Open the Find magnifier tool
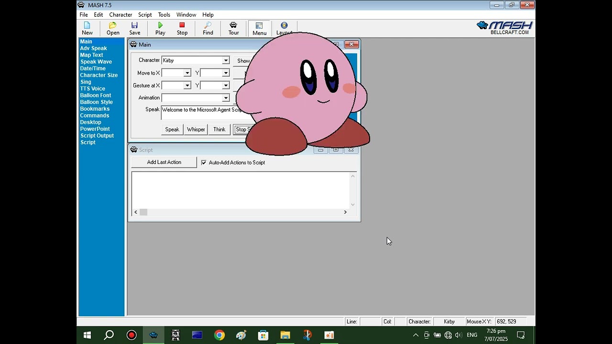This screenshot has width=612, height=344. tap(208, 29)
